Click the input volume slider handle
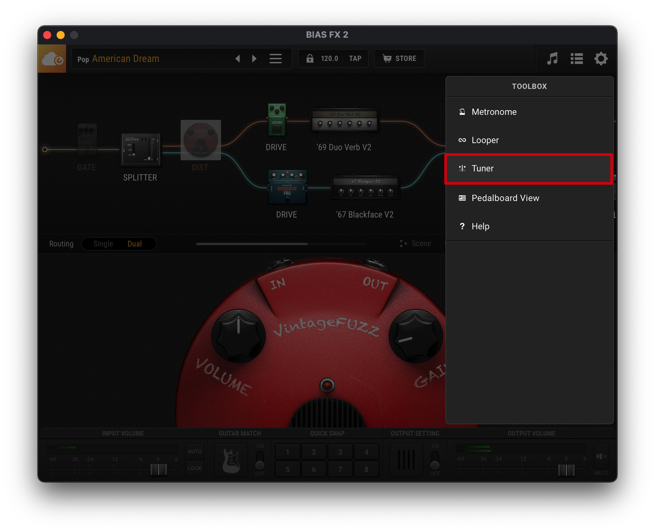This screenshot has height=532, width=655. 159,469
